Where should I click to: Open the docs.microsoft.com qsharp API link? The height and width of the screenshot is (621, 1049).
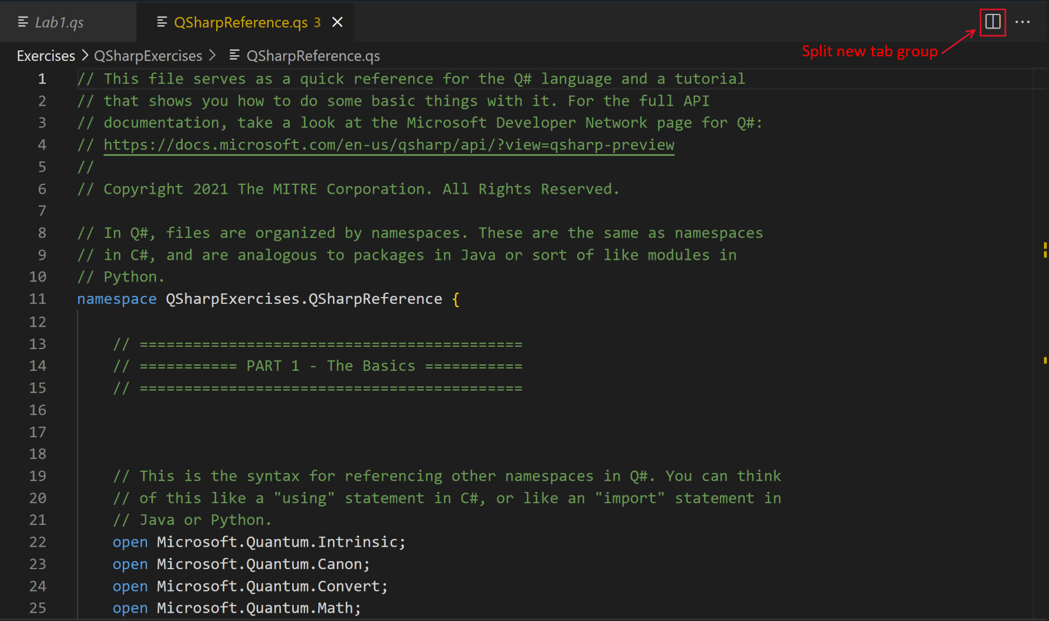click(x=389, y=145)
